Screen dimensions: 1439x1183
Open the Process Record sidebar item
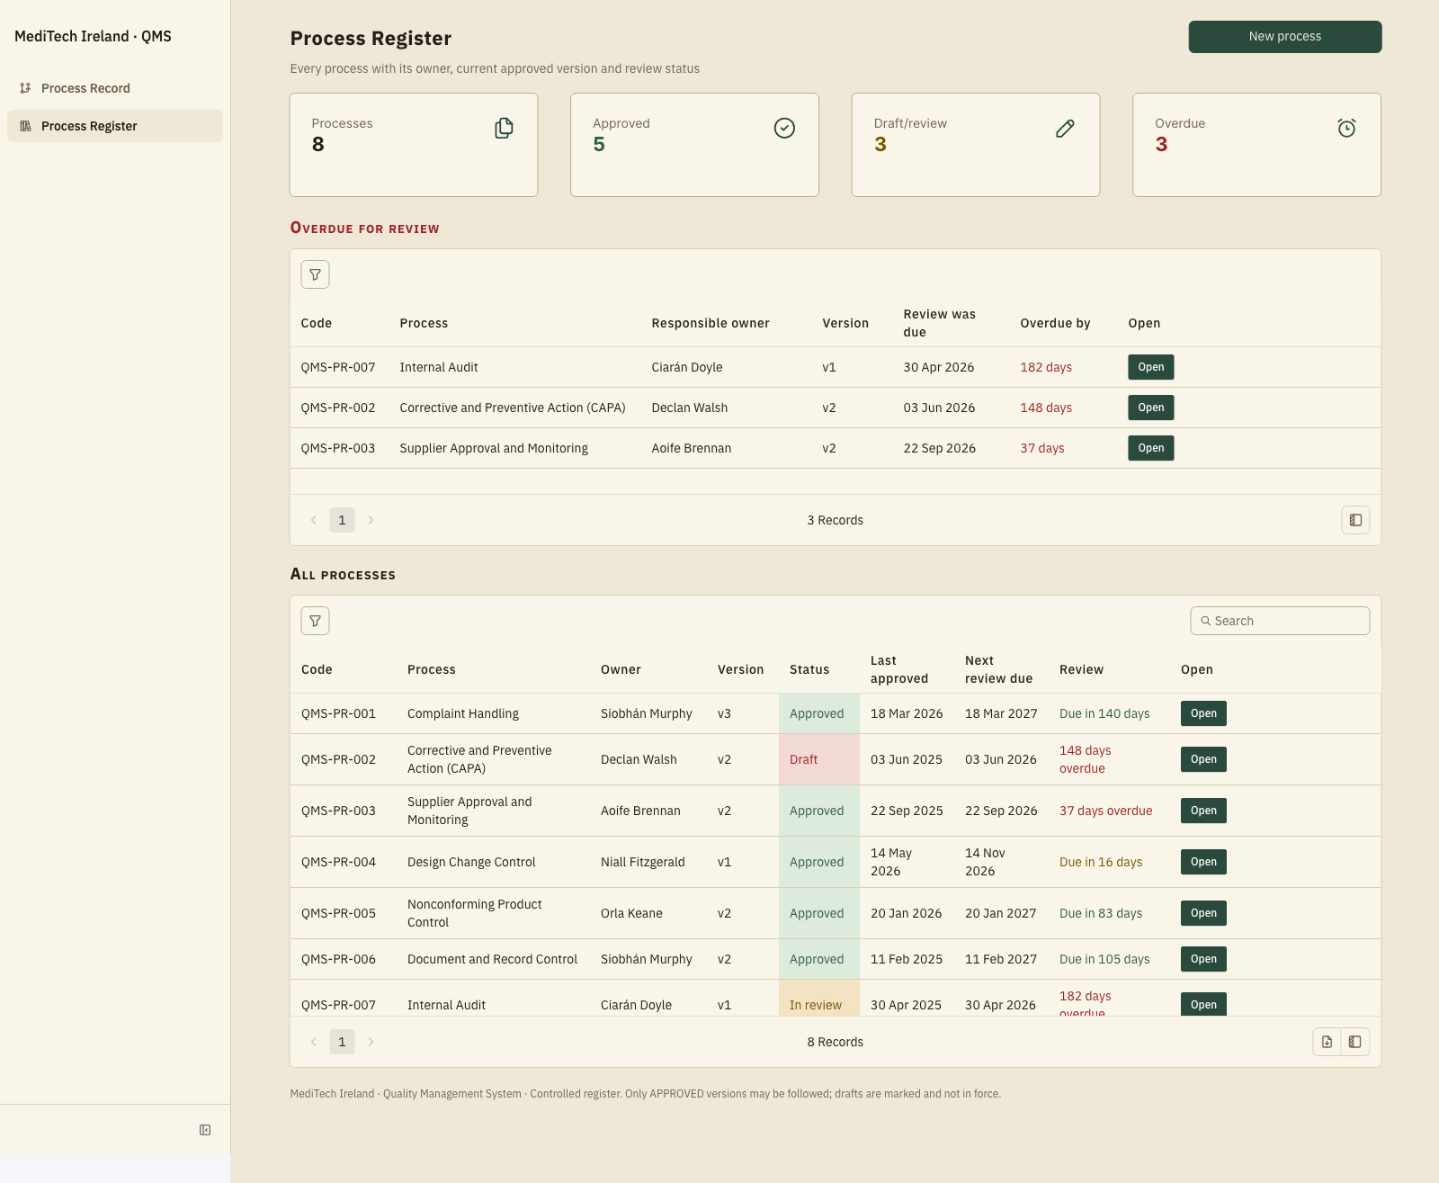[115, 88]
